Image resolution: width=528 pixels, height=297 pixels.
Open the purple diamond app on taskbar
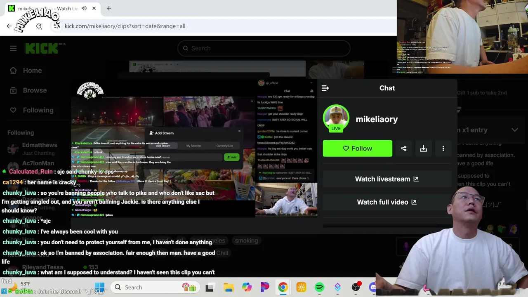coord(337,287)
